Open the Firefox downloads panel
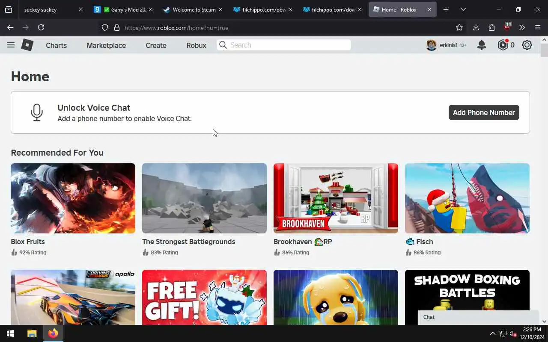Image resolution: width=548 pixels, height=342 pixels. 476,27
